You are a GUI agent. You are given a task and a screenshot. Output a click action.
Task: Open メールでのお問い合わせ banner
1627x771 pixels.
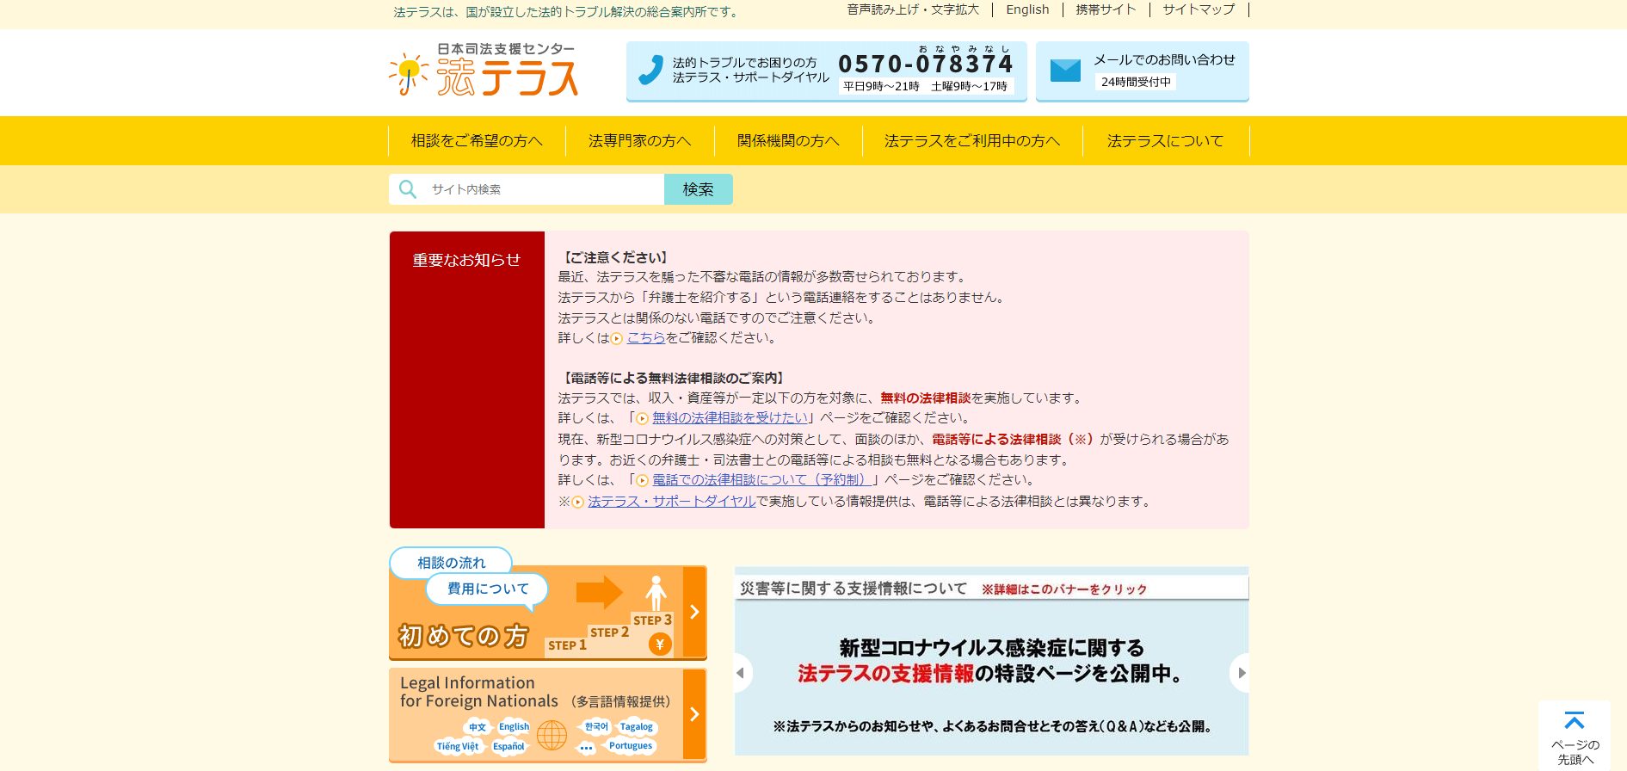pyautogui.click(x=1142, y=71)
